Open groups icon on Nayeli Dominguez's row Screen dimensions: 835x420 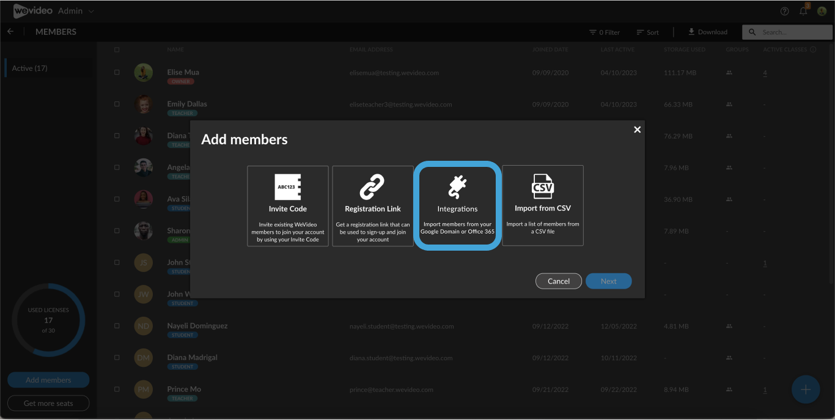pyautogui.click(x=729, y=326)
